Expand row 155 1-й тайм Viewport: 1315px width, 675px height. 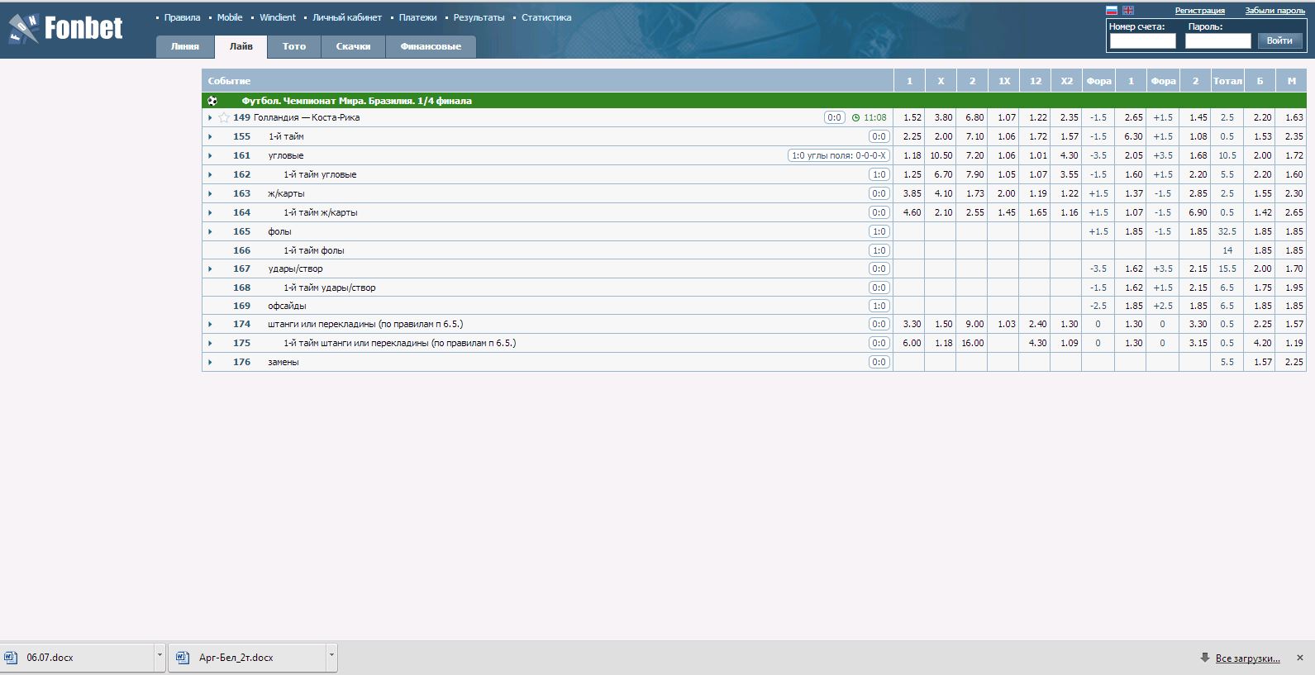tap(210, 136)
